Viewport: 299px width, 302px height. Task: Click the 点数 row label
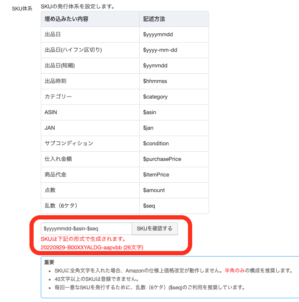(50, 190)
